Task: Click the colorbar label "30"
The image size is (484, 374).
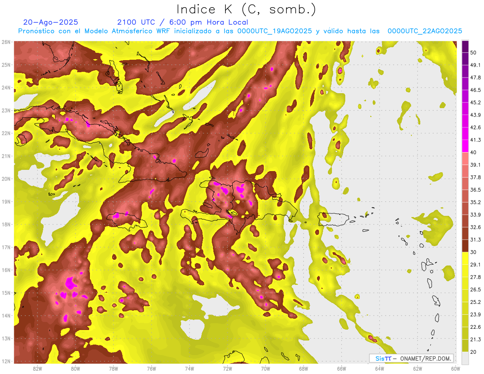Action: tap(474, 252)
